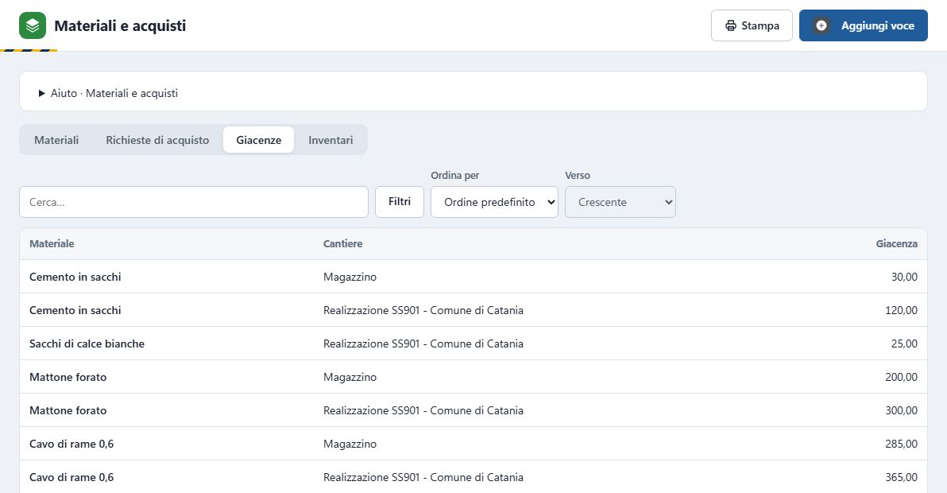Select the Giacenze tab
The width and height of the screenshot is (947, 493).
point(258,140)
